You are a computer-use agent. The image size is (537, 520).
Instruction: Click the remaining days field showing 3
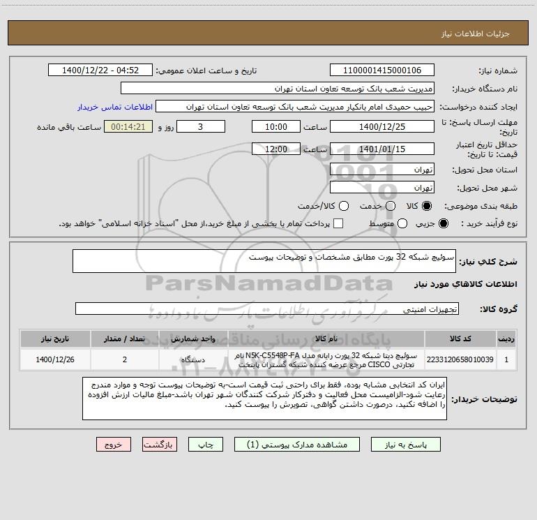(x=201, y=126)
